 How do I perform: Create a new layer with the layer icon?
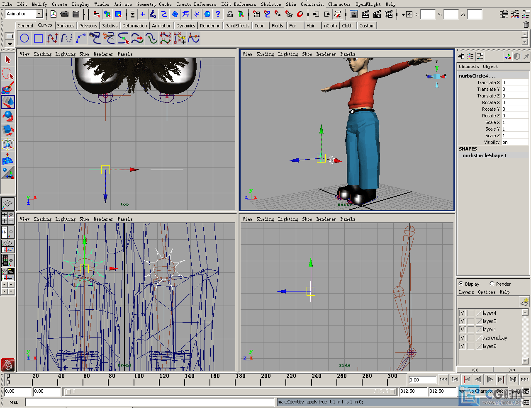tap(524, 302)
